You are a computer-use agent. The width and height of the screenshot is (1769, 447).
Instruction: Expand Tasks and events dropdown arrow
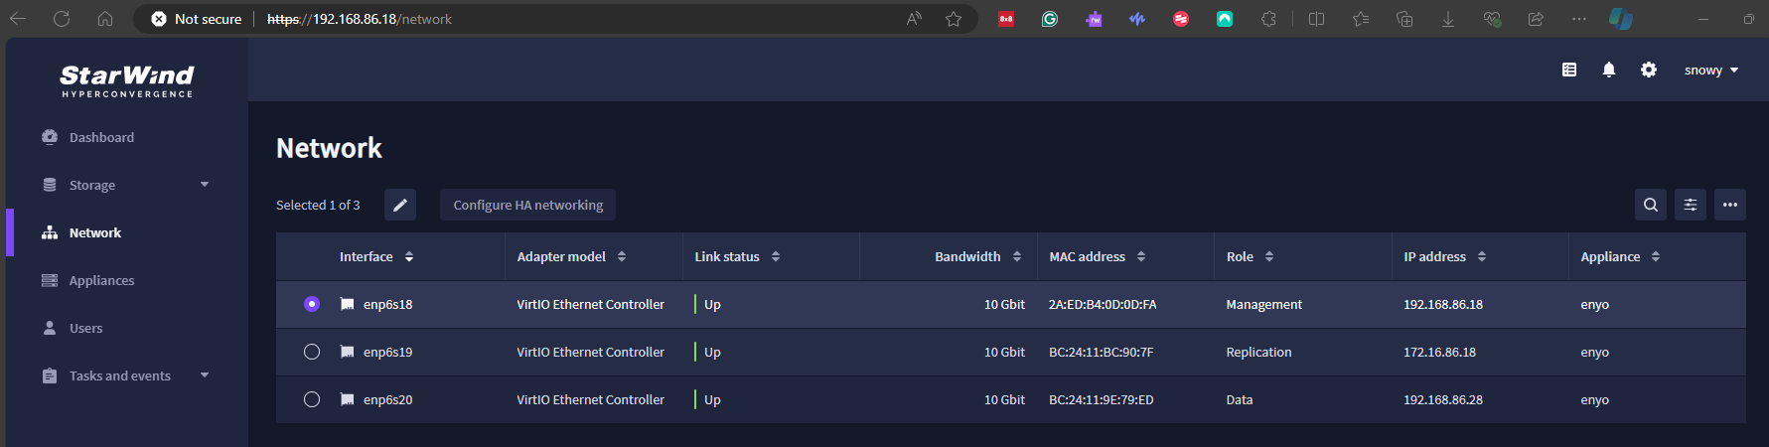click(205, 375)
